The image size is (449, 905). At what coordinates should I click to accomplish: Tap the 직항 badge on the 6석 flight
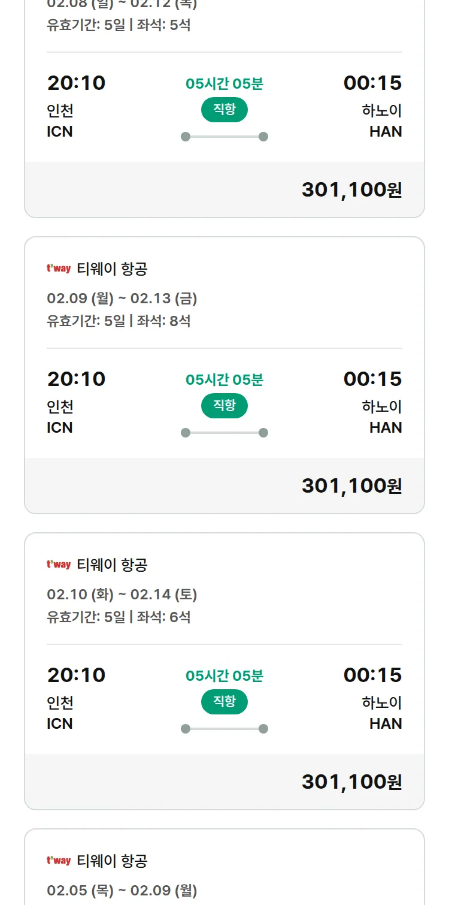[x=224, y=702]
